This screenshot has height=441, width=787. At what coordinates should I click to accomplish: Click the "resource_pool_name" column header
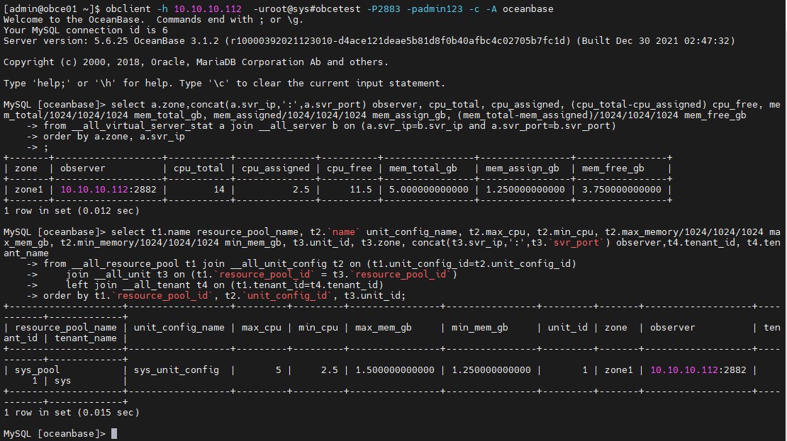pos(66,328)
